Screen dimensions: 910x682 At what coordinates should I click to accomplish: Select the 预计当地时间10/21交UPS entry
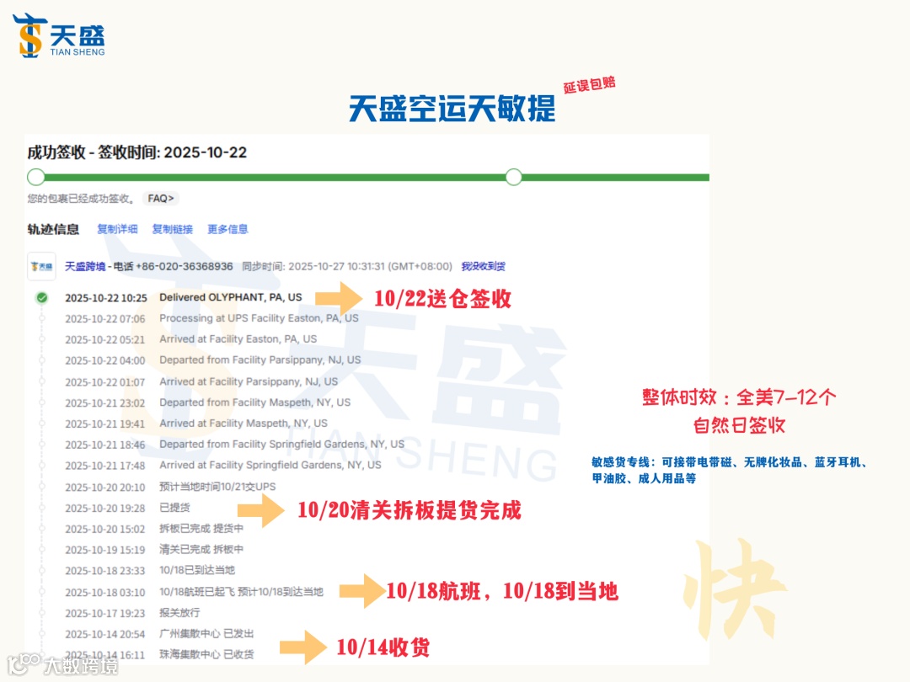click(217, 487)
